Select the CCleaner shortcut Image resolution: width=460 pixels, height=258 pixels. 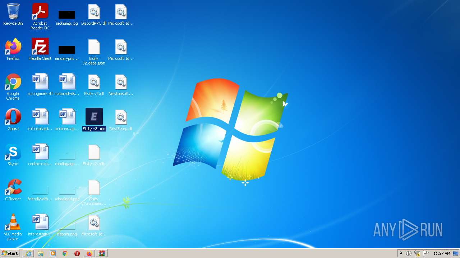point(13,190)
